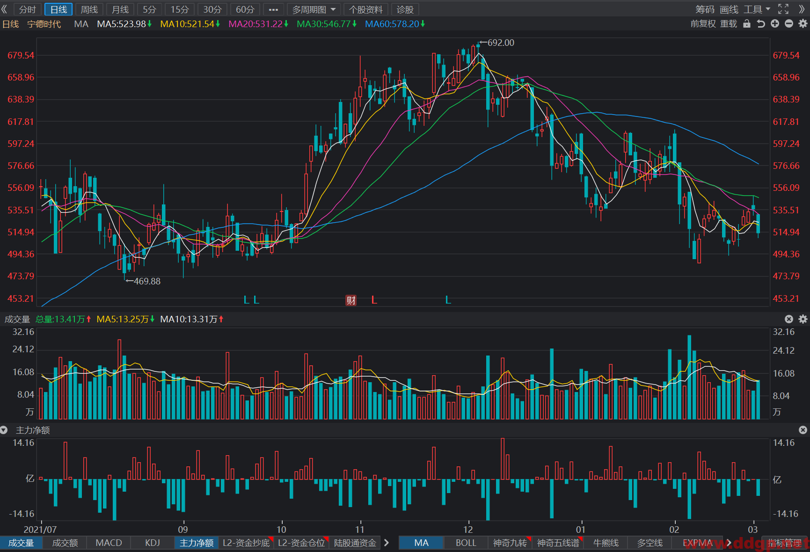The width and height of the screenshot is (810, 552).
Task: Click the lock icon next to 重载
Action: point(747,24)
